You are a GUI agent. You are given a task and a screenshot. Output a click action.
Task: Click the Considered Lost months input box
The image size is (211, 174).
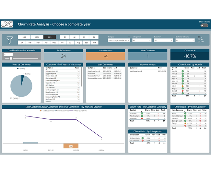tap(8, 54)
